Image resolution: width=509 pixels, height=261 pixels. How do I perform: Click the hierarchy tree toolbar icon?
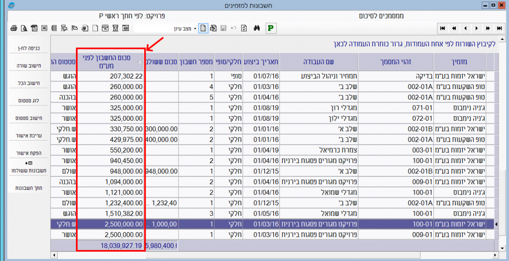point(64,28)
